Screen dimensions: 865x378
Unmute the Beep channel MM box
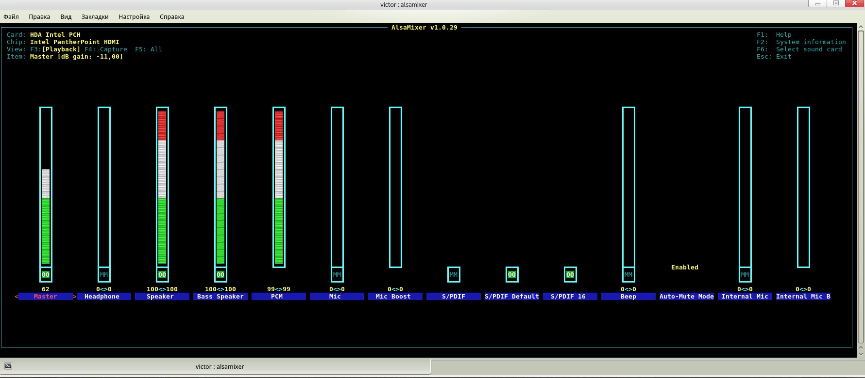[628, 275]
